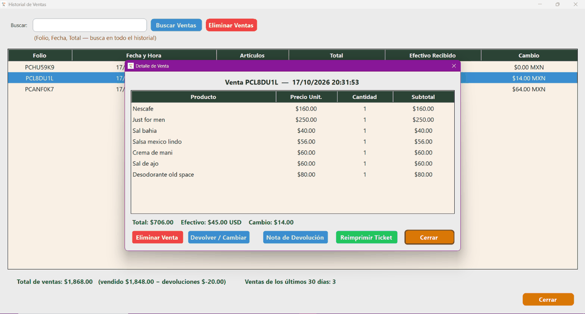Click the $56.00 unit price
The image size is (585, 314).
(x=306, y=142)
